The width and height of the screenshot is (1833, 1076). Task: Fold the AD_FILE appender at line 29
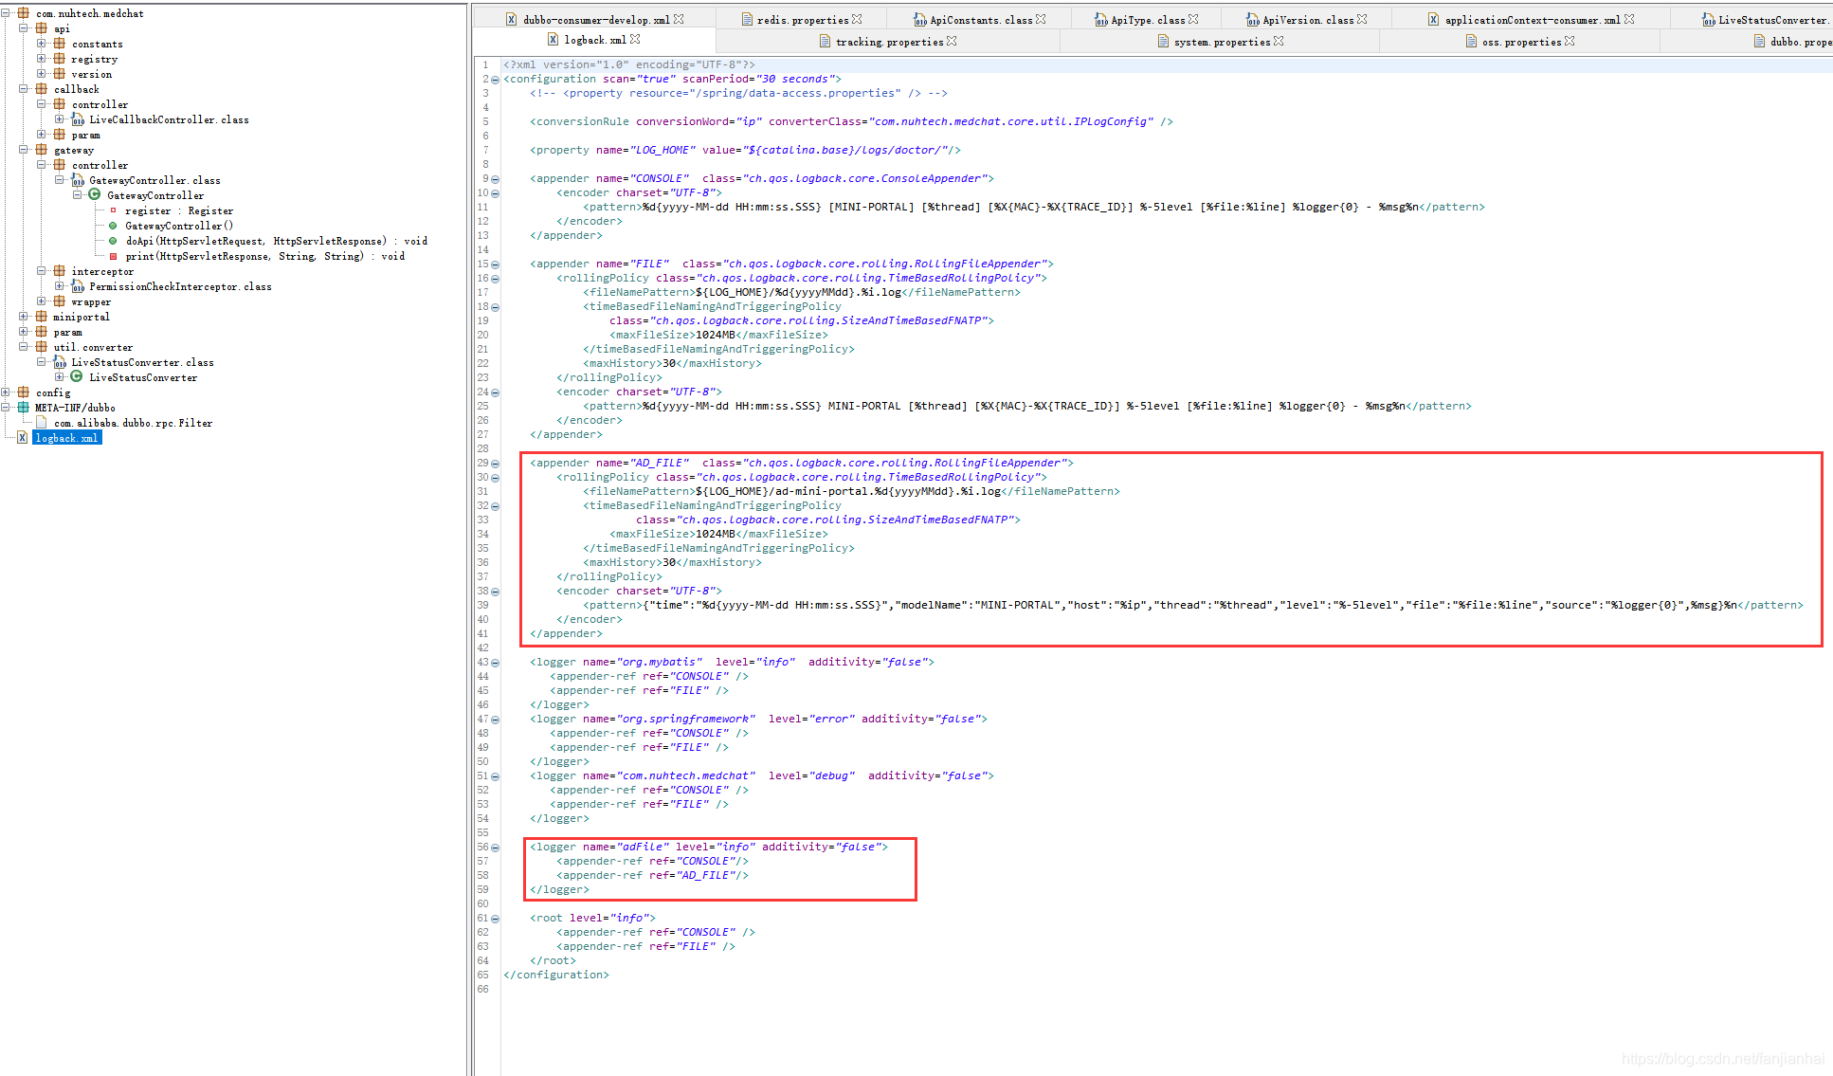(x=495, y=464)
